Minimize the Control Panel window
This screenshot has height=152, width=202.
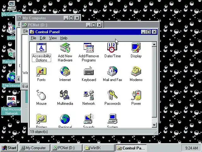[x=143, y=32]
